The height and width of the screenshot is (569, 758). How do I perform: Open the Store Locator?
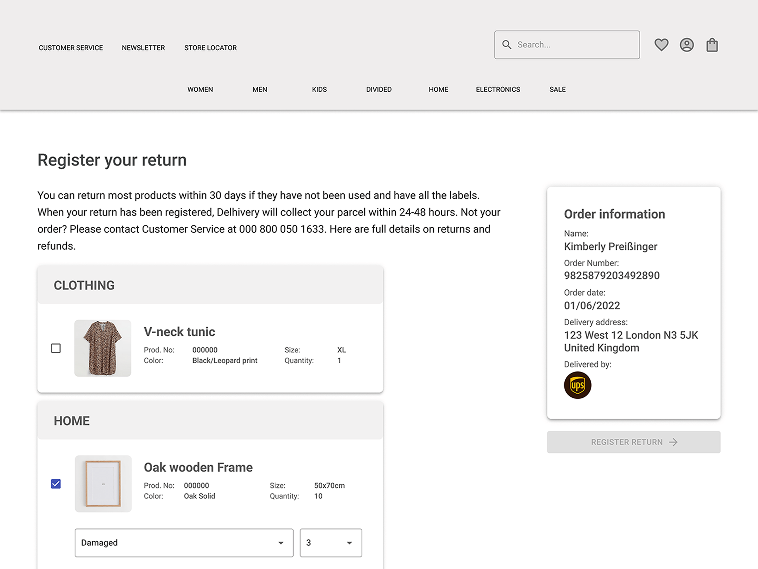tap(210, 48)
